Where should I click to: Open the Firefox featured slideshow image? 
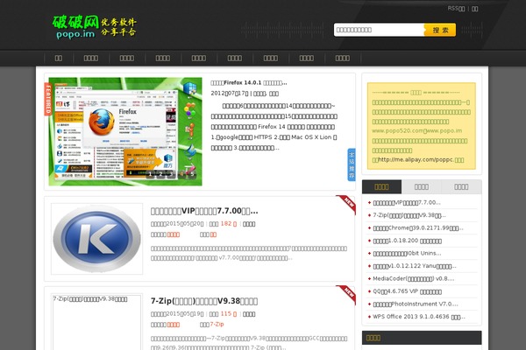click(125, 131)
